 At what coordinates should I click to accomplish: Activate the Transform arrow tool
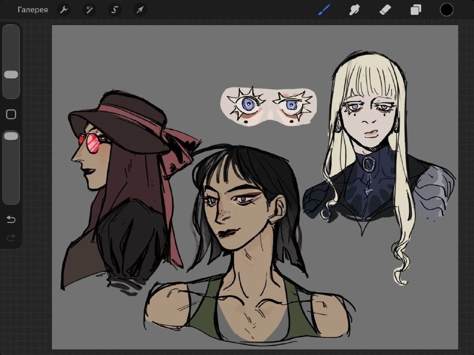coord(140,10)
